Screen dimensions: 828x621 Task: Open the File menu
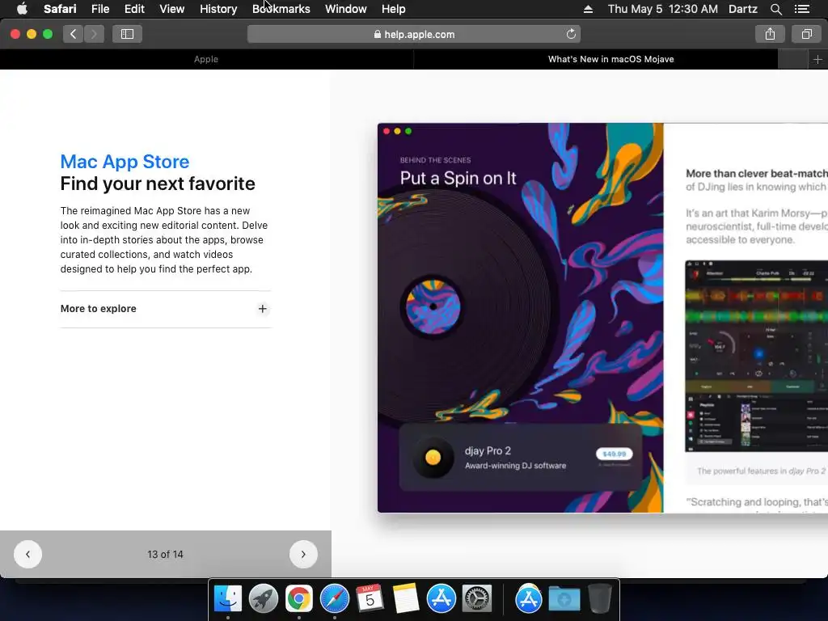[x=99, y=9]
